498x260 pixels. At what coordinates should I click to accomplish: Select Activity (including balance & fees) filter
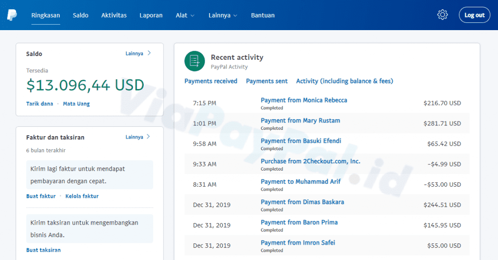345,81
